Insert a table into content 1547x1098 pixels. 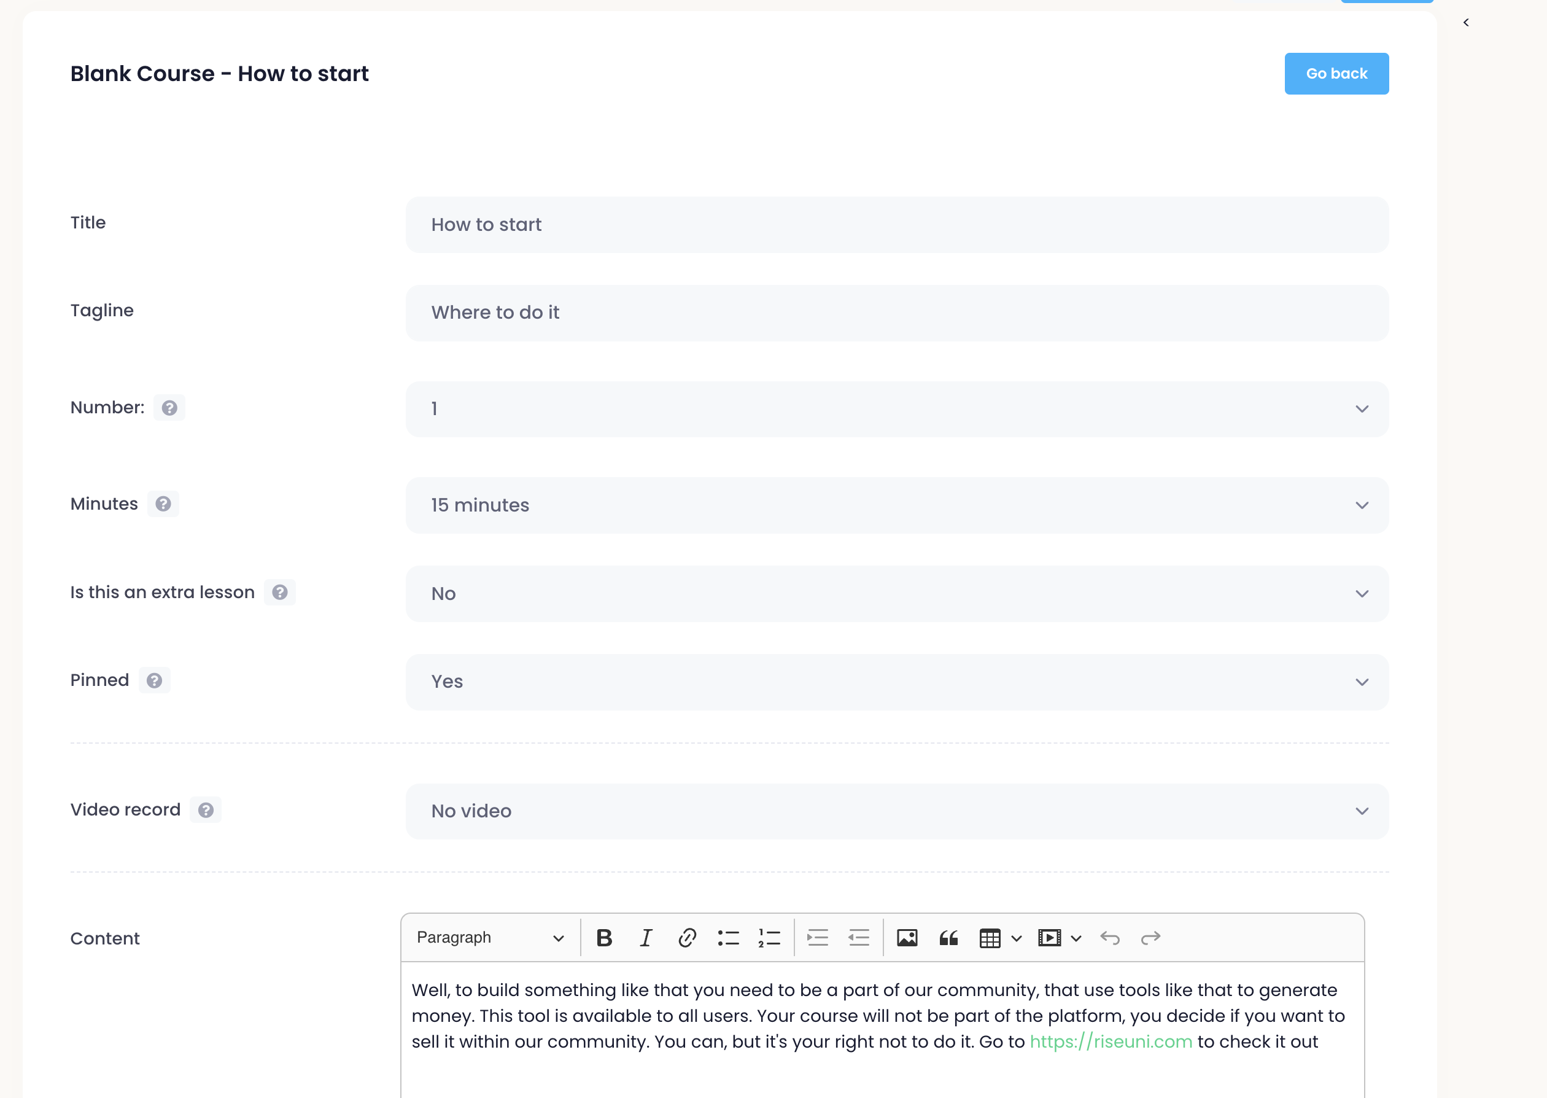[990, 938]
